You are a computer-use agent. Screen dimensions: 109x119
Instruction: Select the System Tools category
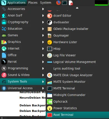(x=23, y=82)
